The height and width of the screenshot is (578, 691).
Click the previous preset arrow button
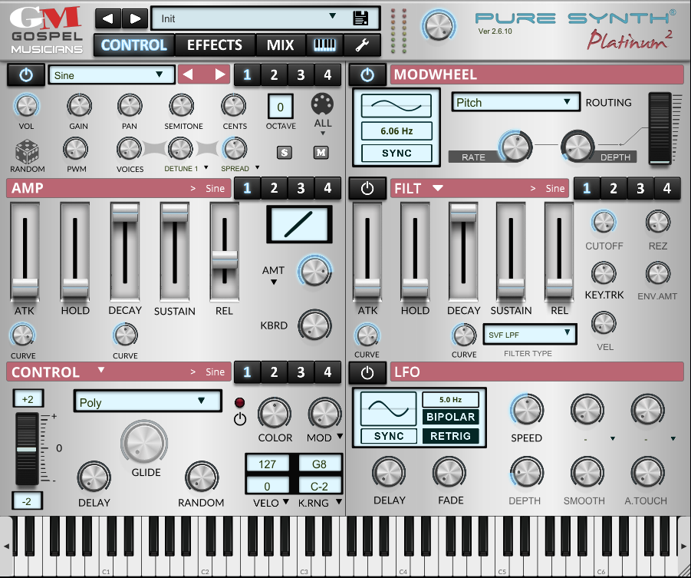(108, 18)
